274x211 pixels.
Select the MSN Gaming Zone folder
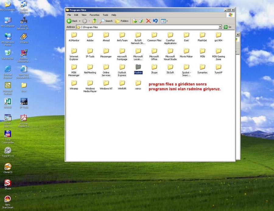(218, 54)
